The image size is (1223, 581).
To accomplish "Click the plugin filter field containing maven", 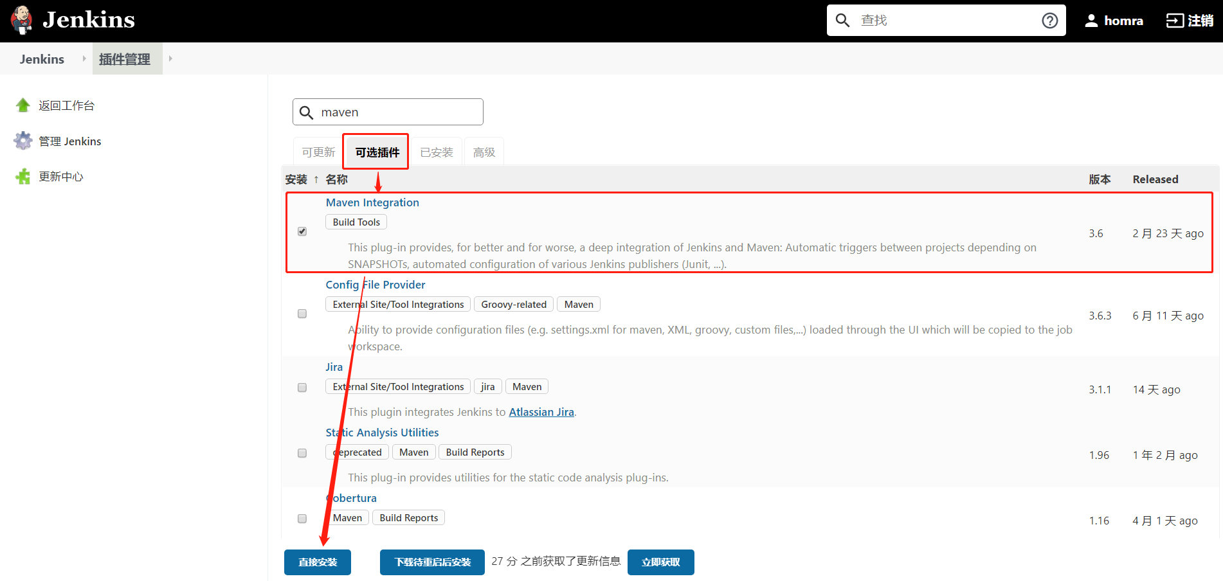I will click(388, 112).
